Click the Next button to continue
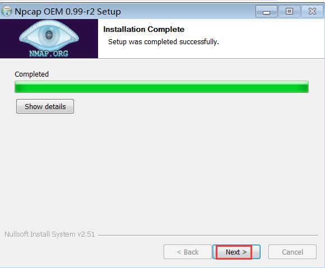Screen dimensions: 325x268 [x=236, y=252]
